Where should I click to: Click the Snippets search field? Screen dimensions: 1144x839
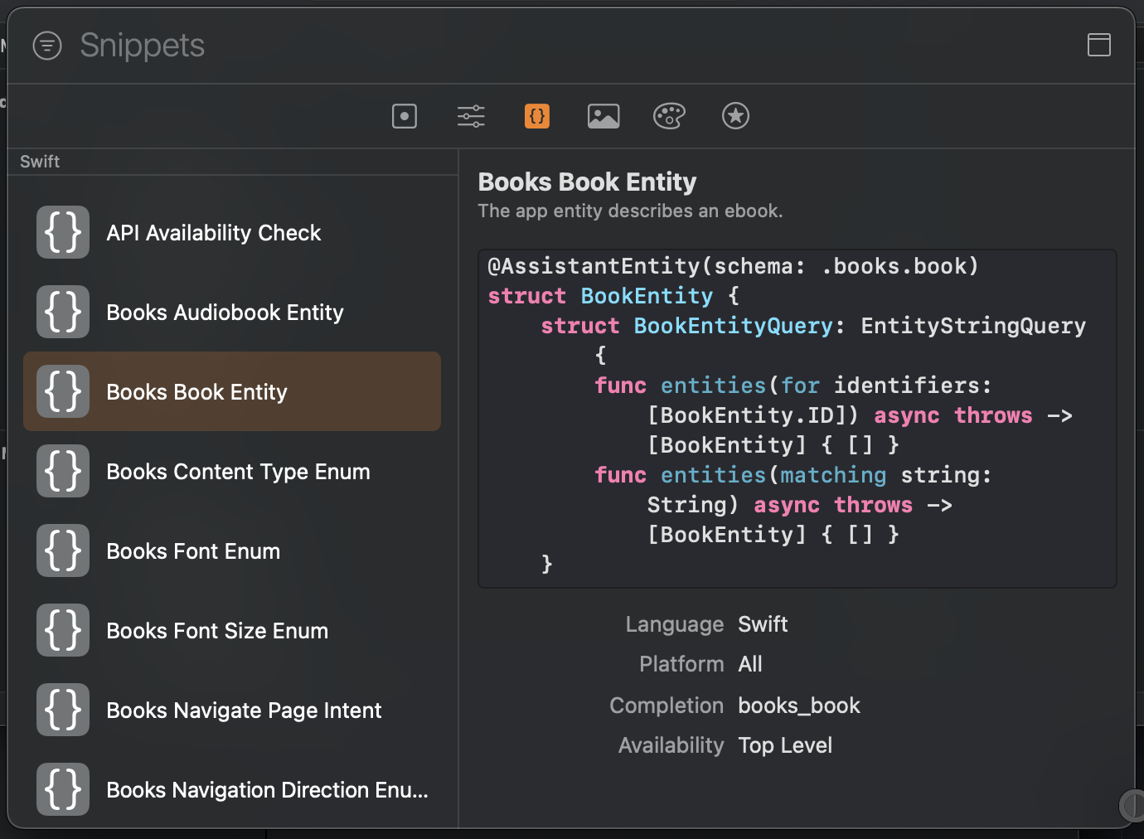tap(143, 46)
